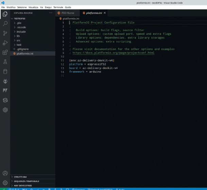Open the Manage settings gear icon

click(x=5, y=183)
